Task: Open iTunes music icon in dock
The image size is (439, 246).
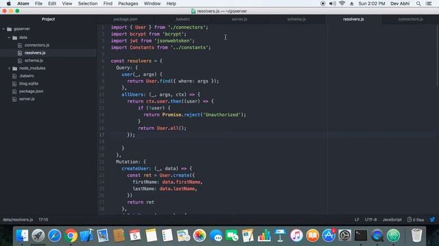Action: coord(296,235)
